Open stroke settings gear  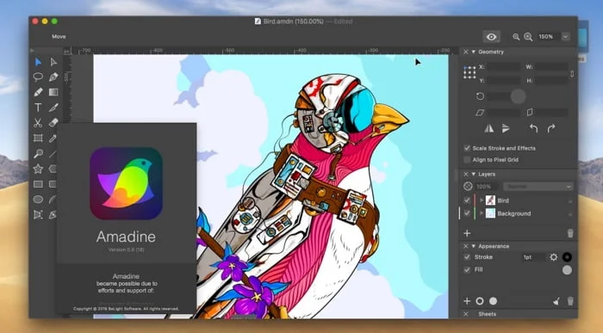[553, 257]
